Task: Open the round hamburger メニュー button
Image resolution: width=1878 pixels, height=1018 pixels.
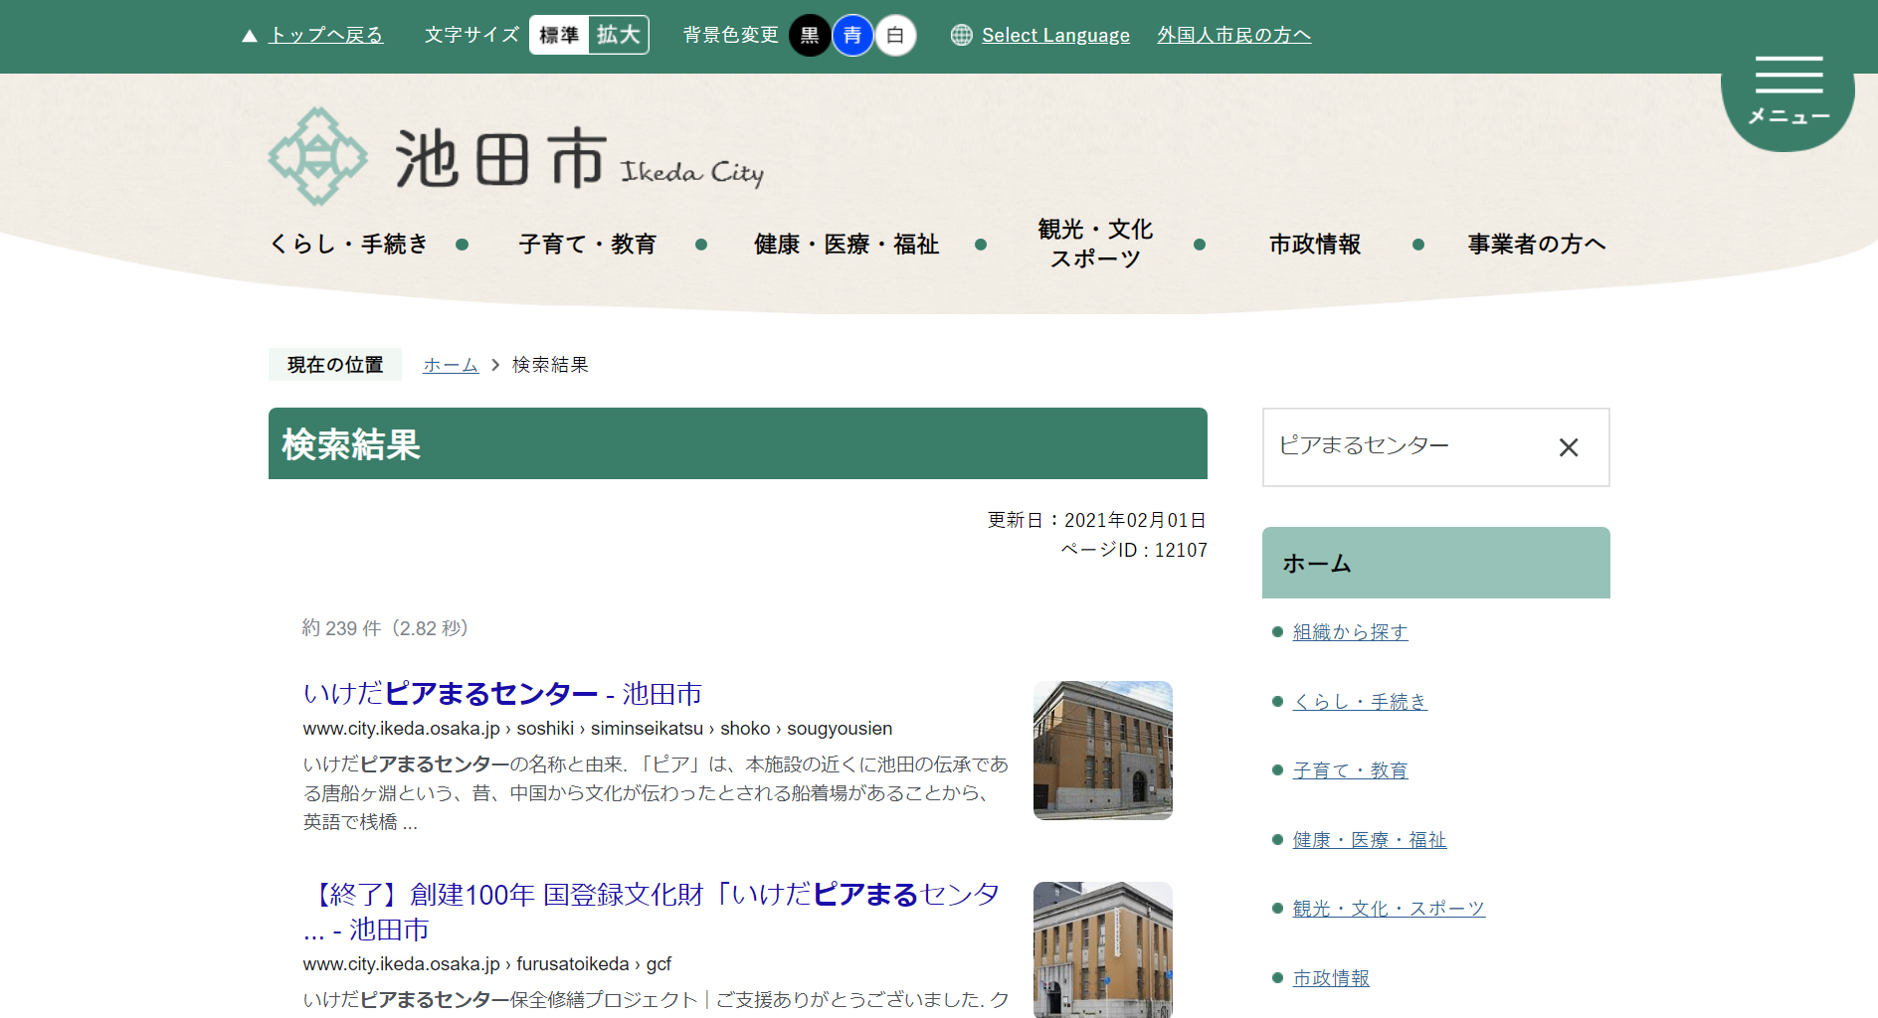Action: click(1787, 91)
